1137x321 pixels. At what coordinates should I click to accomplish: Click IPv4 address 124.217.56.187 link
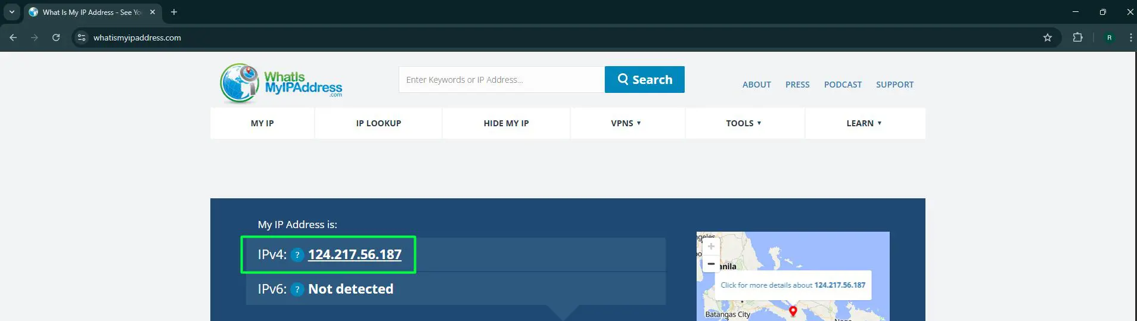355,255
